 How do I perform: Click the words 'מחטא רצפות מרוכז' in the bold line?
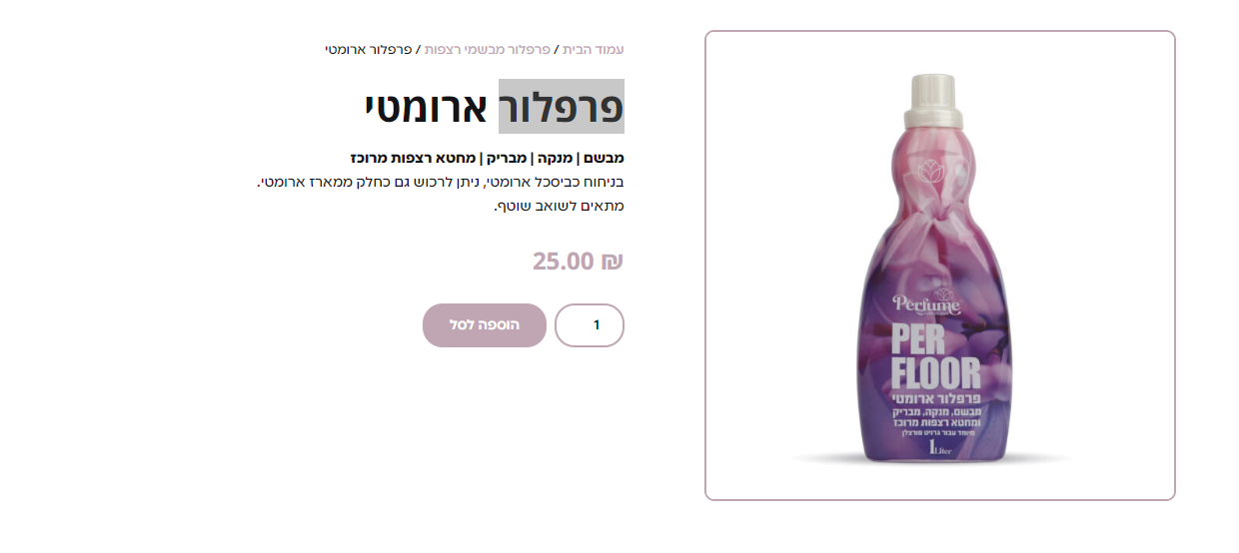click(415, 158)
